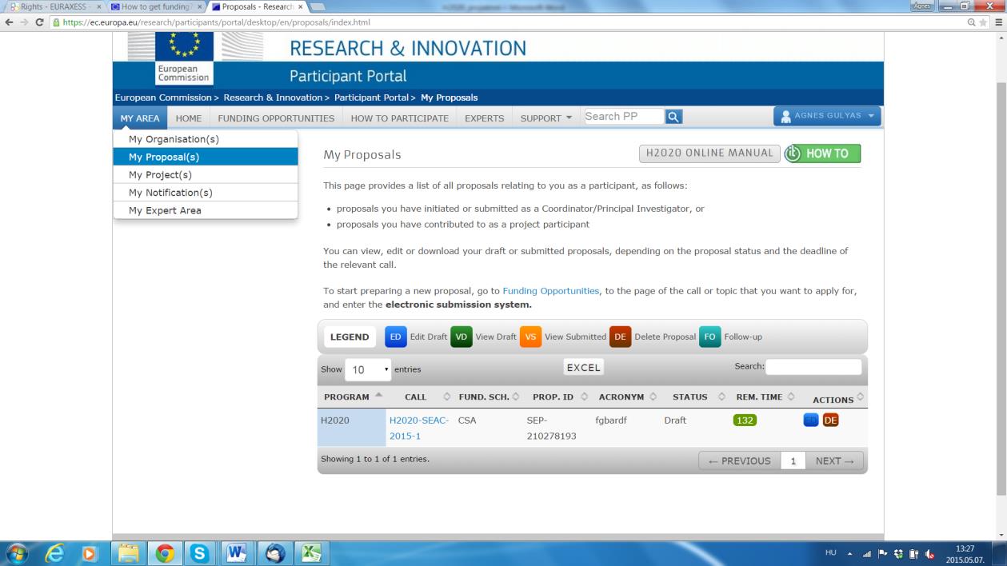Click the browser back arrow
Viewport: 1007px width, 566px height.
(9, 22)
